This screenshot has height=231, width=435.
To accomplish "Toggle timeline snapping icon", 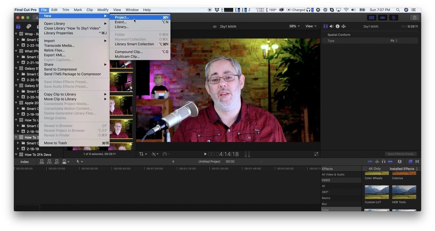I will point(390,162).
